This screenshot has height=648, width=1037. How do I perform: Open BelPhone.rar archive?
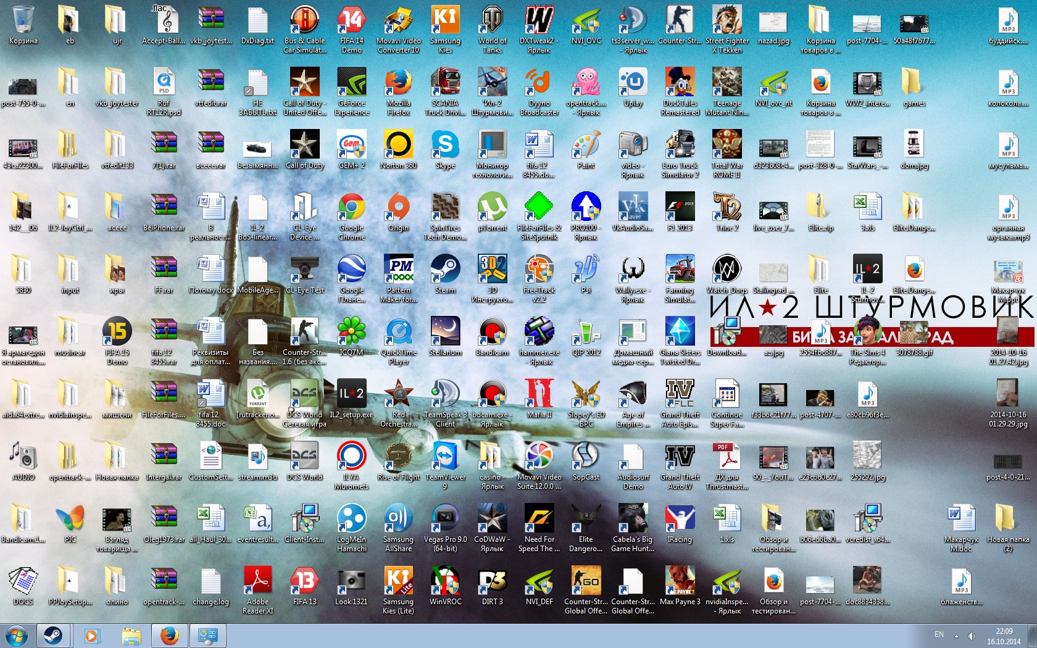(x=164, y=212)
